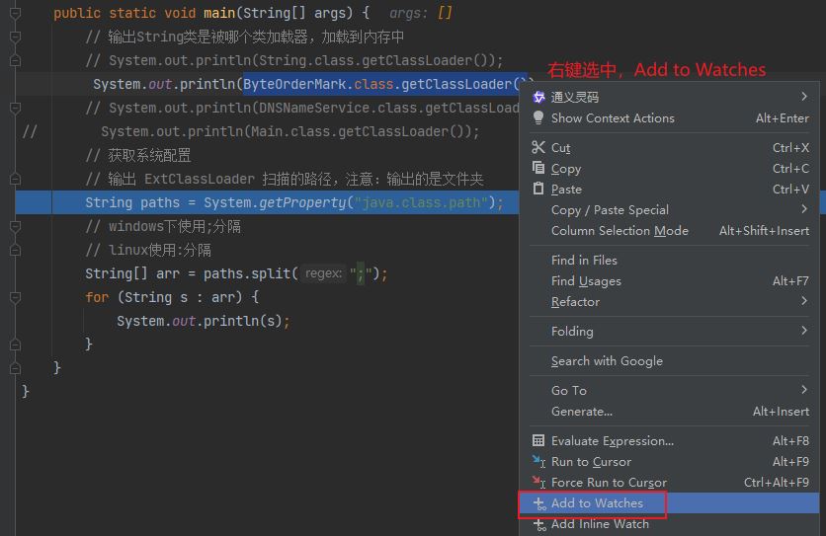Click the 通义灵码 logo icon
This screenshot has height=536, width=826.
click(538, 97)
